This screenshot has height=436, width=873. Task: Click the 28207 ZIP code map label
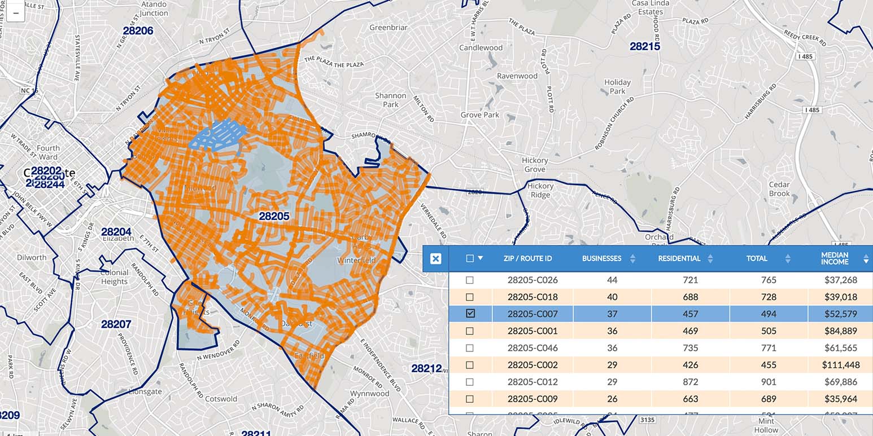coord(116,324)
